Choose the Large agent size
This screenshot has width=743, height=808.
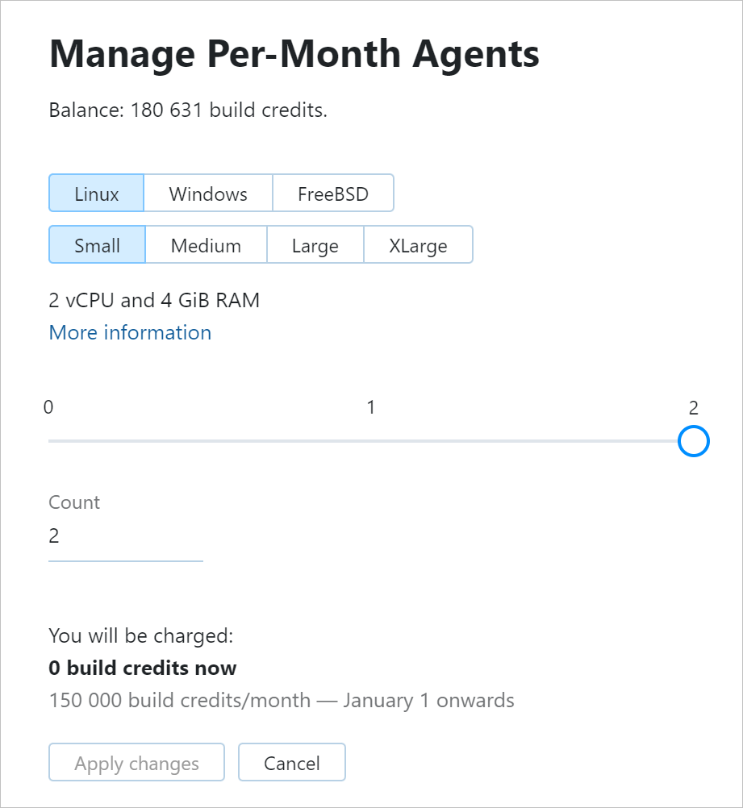click(x=315, y=244)
